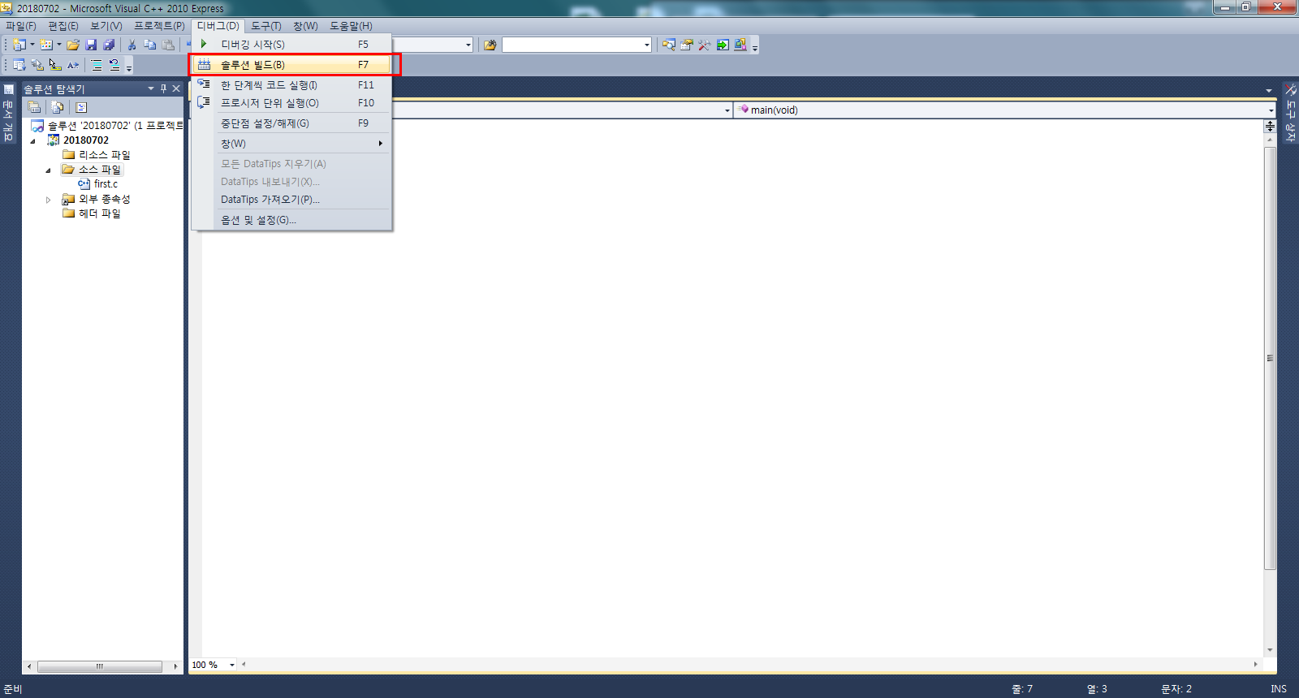Select 중단점 설정/해제(G) menu item
1299x698 pixels.
click(291, 123)
